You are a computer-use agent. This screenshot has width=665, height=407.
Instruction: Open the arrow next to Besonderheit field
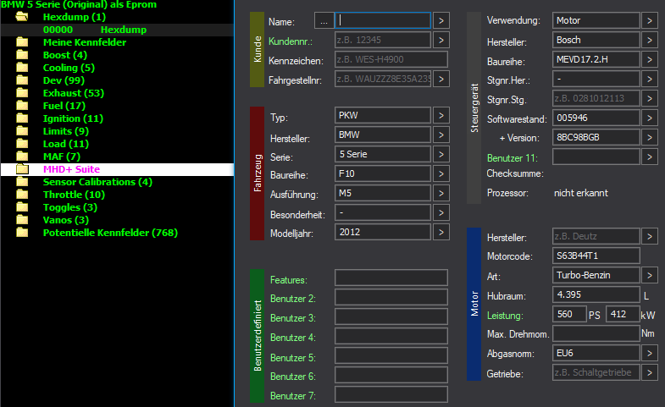click(x=441, y=213)
